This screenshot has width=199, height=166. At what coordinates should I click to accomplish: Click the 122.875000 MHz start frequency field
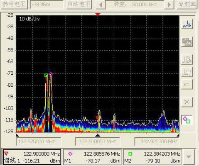[39, 142]
